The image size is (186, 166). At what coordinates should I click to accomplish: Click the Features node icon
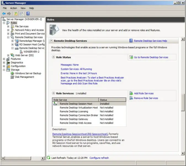(8, 59)
